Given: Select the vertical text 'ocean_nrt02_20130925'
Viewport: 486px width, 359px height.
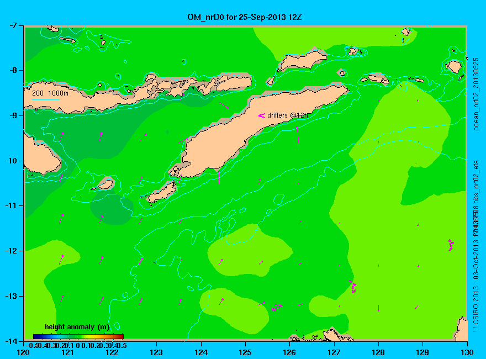Looking at the screenshot, I should click(476, 94).
